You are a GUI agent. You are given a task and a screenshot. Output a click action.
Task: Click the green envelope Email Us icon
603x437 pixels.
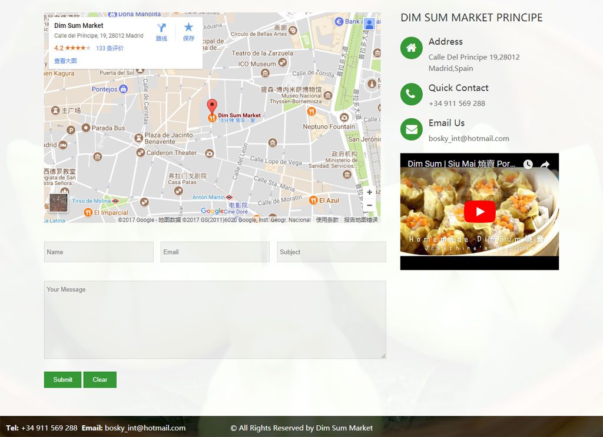(x=411, y=129)
